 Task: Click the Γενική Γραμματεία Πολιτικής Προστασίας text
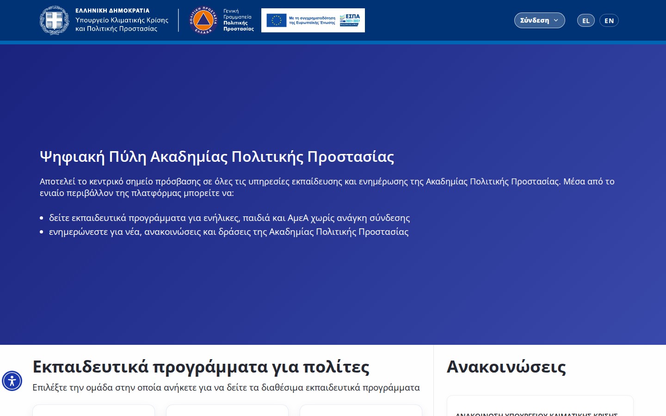tap(238, 20)
